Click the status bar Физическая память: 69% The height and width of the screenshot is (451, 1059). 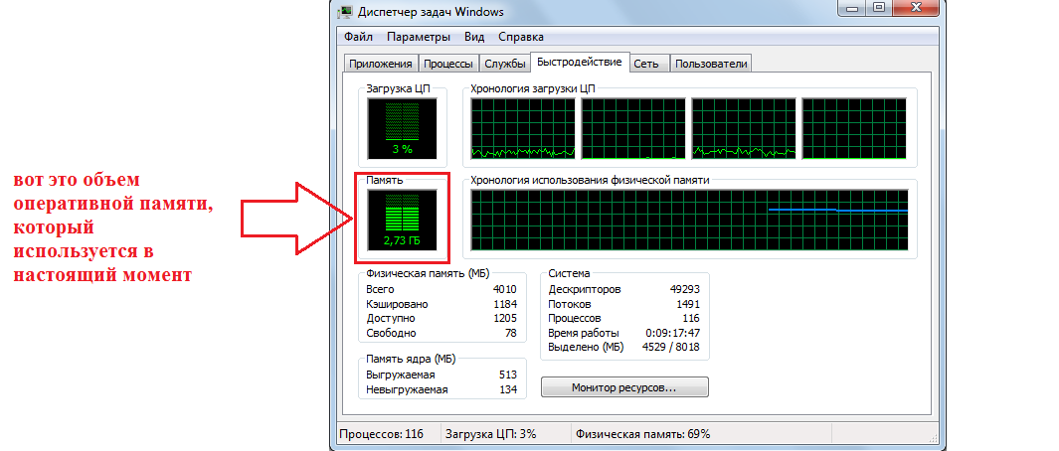[x=643, y=434]
